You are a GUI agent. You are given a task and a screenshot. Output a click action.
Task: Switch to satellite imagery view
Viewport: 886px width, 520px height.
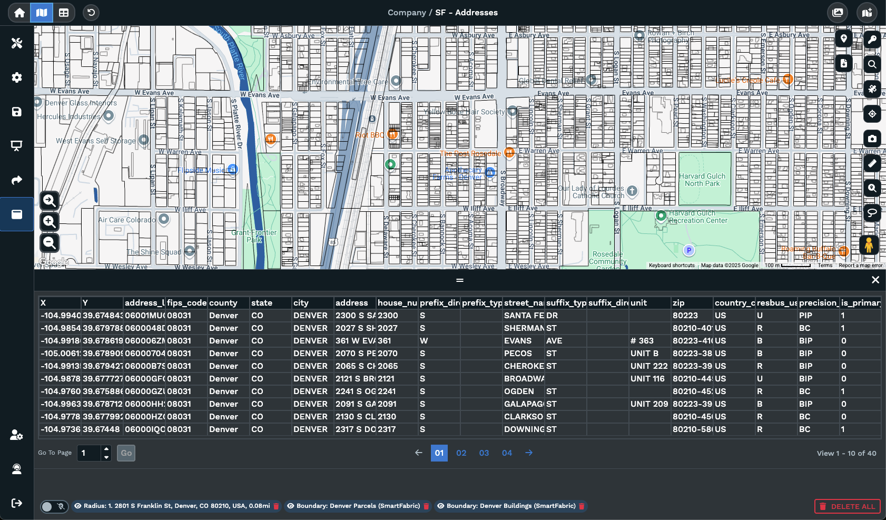pyautogui.click(x=872, y=89)
